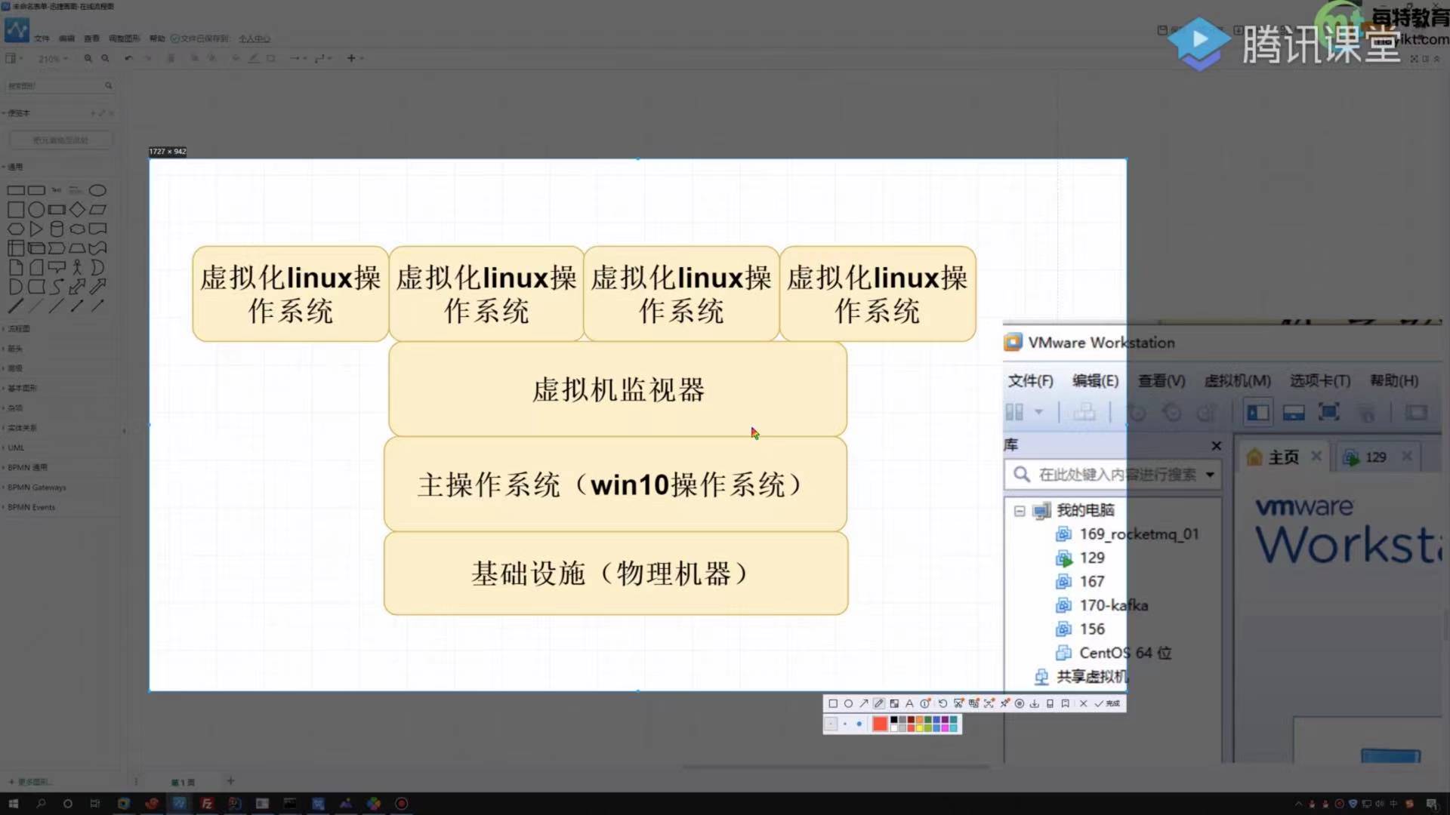Viewport: 1450px width, 815px height.
Task: Open the VMware power dropdown arrow
Action: point(1039,413)
